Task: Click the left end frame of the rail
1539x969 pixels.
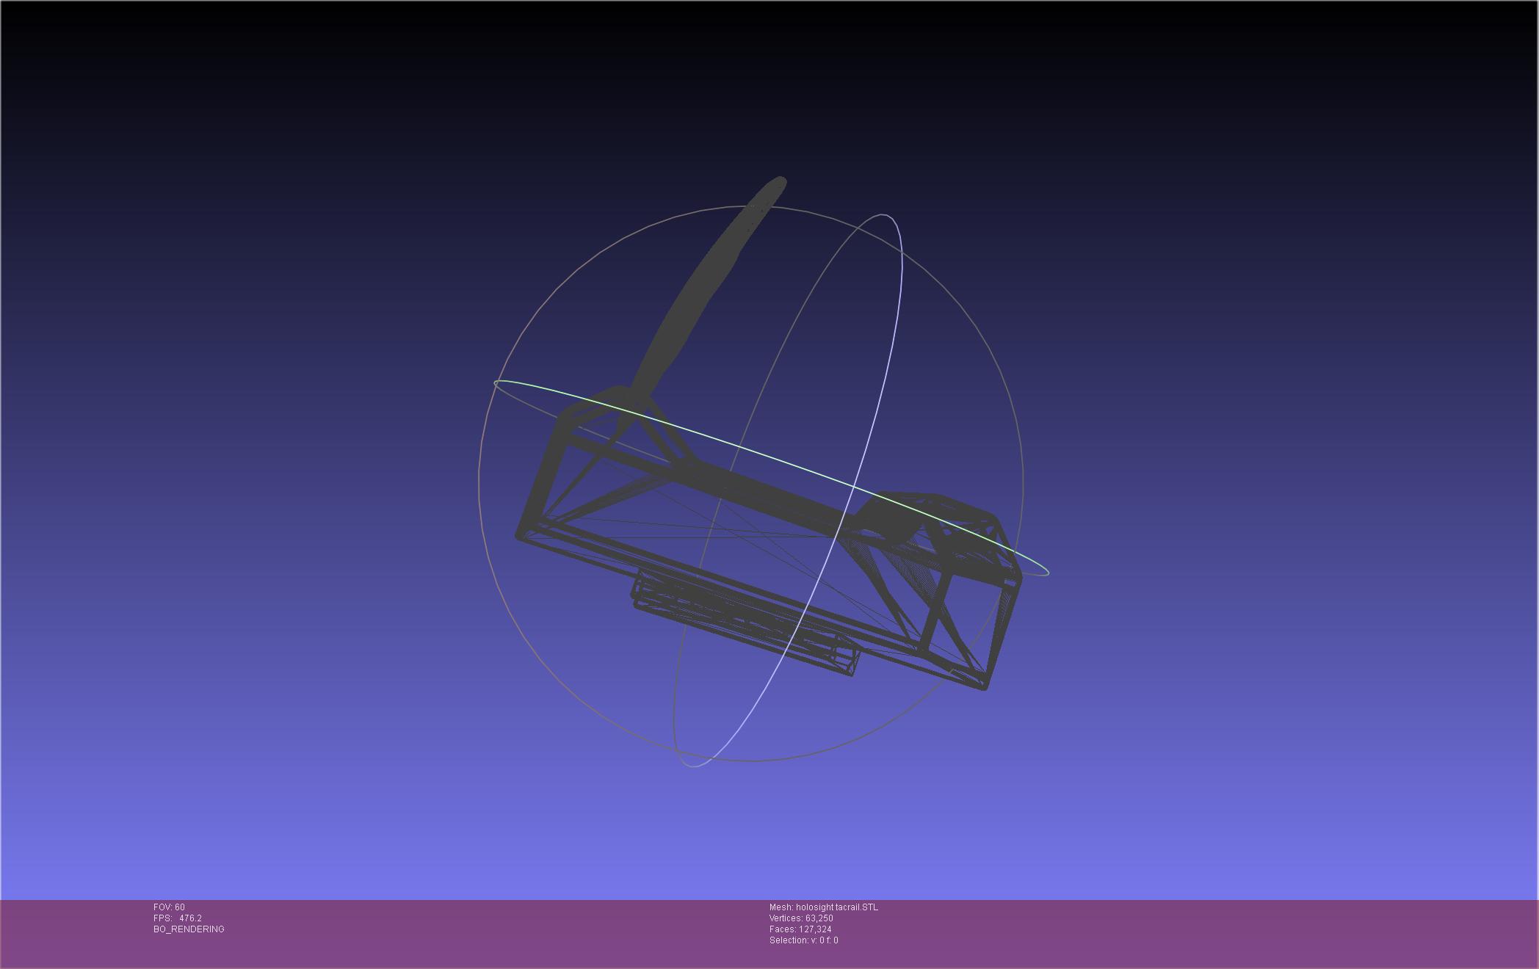Action: point(547,473)
